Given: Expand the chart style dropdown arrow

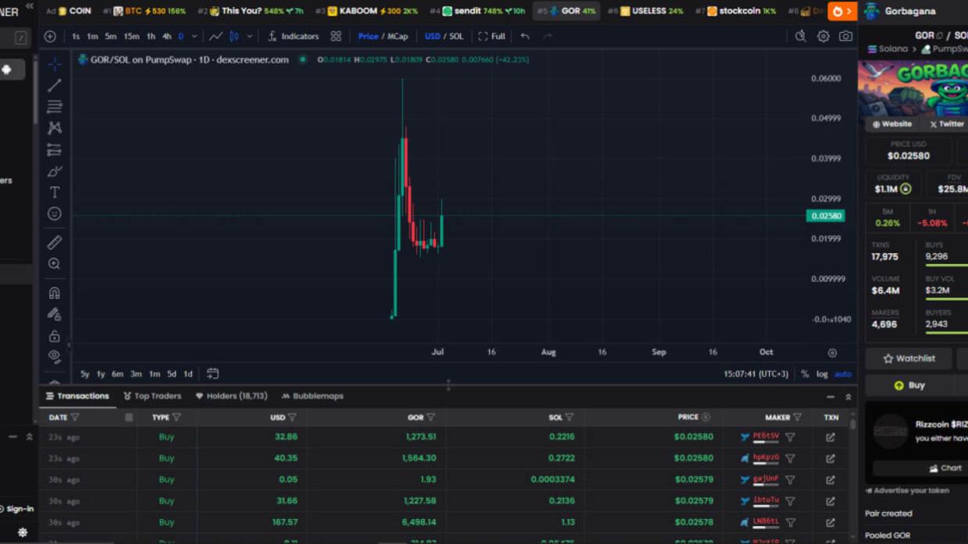Looking at the screenshot, I should pos(250,36).
